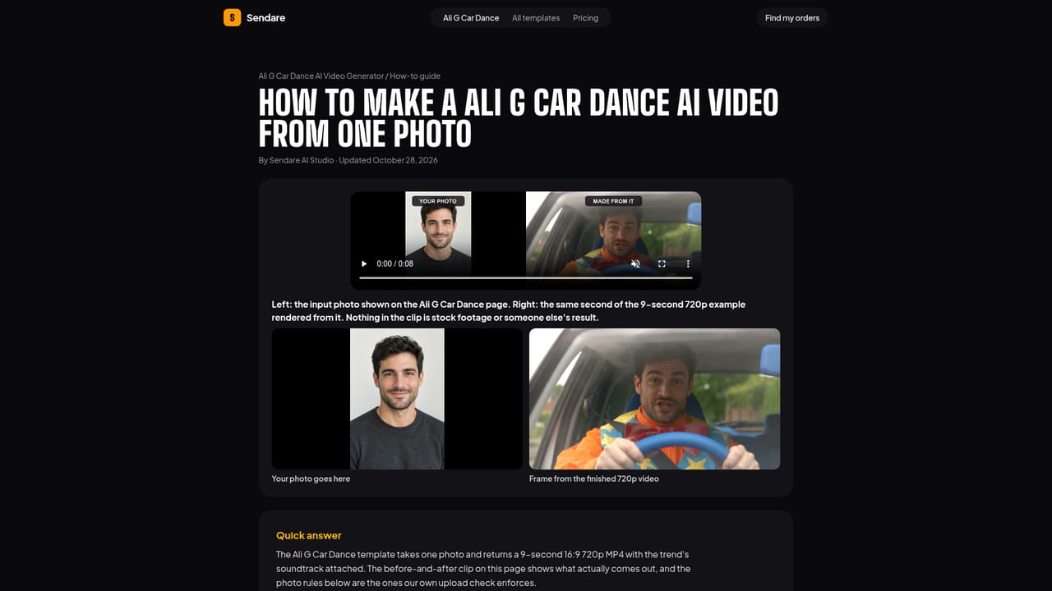
Task: Click 'By Sendare AI Studio' byline
Action: [x=296, y=160]
